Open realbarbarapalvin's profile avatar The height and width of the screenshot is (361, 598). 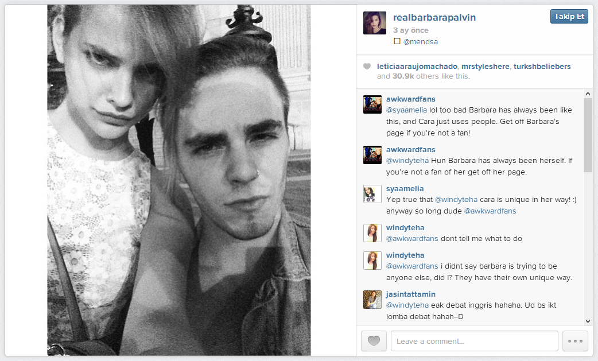click(x=374, y=23)
